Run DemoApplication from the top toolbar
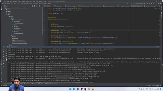The width and height of the screenshot is (163, 91). click(147, 4)
